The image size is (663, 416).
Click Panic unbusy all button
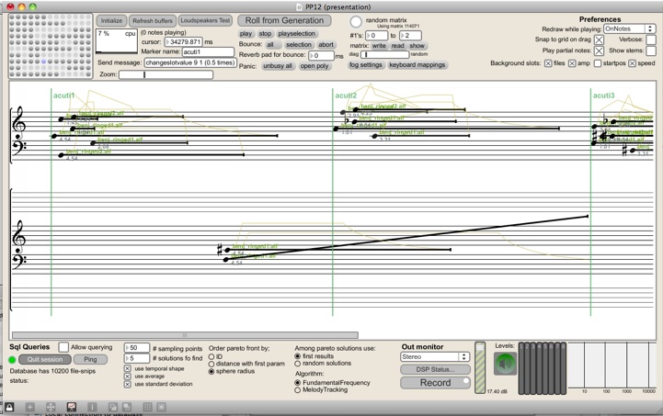point(278,66)
